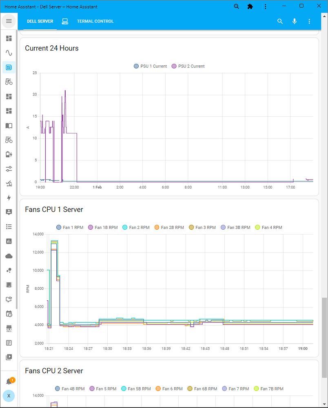Open the History bar-chart icon in sidebar

[9, 241]
